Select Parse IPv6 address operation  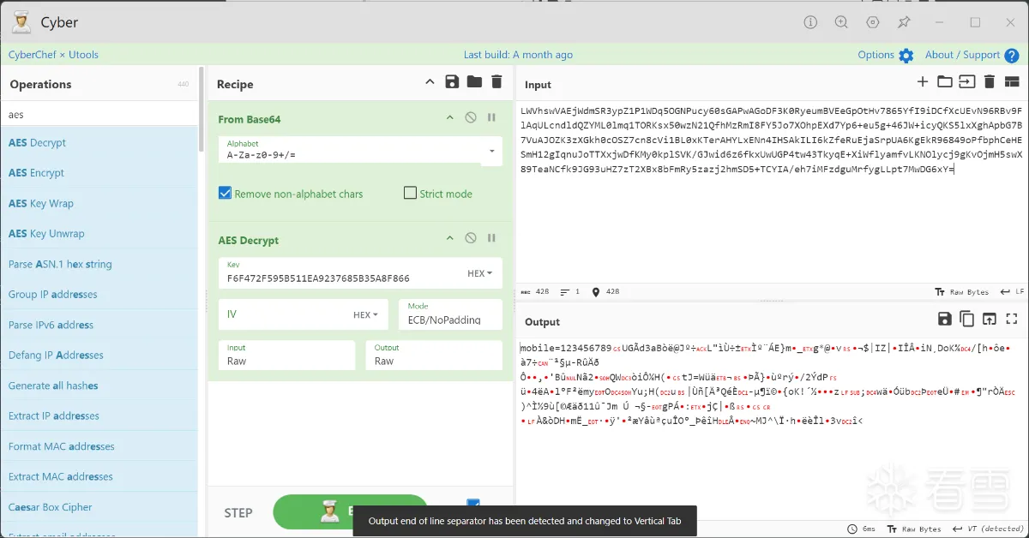[99, 326]
